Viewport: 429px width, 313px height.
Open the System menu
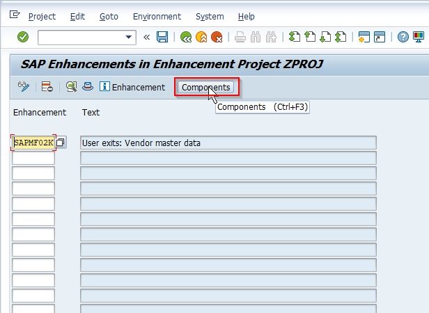point(210,17)
